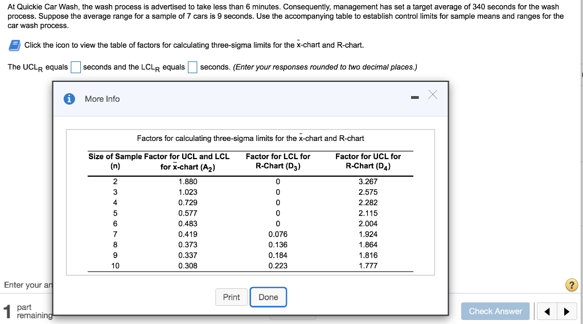
Task: Select D4 value 1.864
Action: [368, 245]
